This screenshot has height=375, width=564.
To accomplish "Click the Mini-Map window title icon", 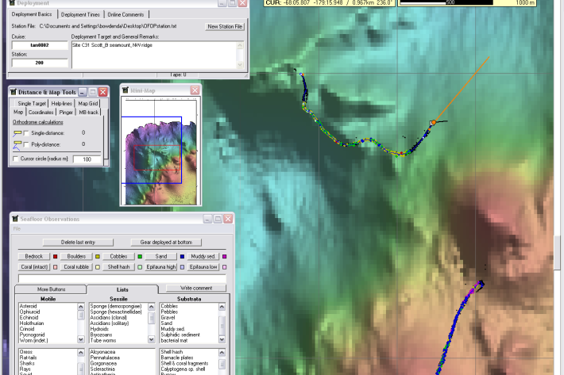I will coord(126,90).
